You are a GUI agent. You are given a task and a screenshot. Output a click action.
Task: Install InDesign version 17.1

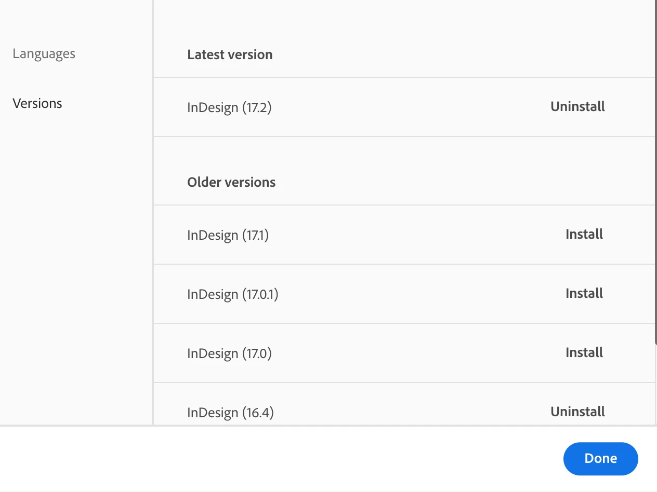(x=584, y=235)
